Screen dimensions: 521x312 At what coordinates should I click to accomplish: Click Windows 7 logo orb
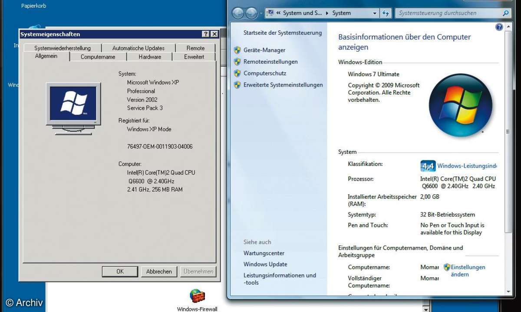pyautogui.click(x=461, y=105)
